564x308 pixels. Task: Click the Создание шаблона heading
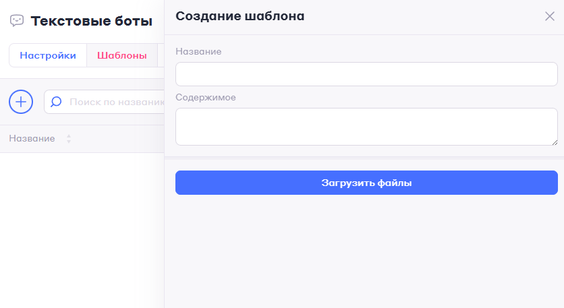pos(239,16)
